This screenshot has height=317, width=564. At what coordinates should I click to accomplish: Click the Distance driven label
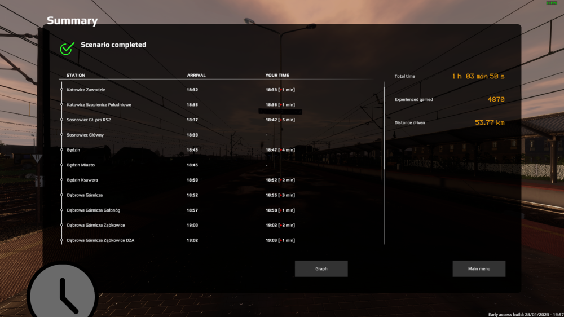click(409, 123)
